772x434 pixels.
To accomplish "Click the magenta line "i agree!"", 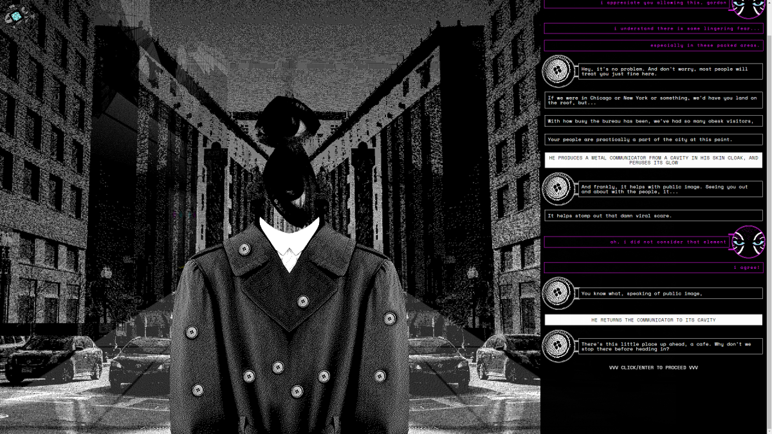I will pos(653,267).
